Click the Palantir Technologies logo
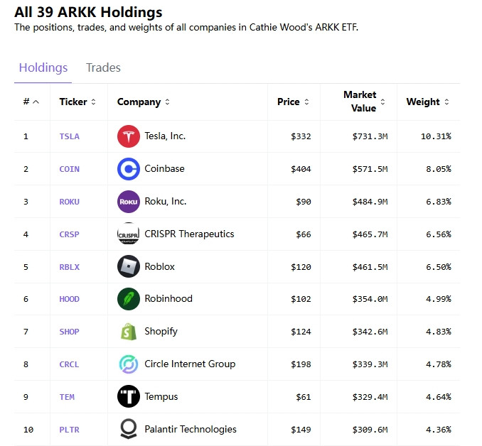This screenshot has width=482, height=446. [129, 429]
